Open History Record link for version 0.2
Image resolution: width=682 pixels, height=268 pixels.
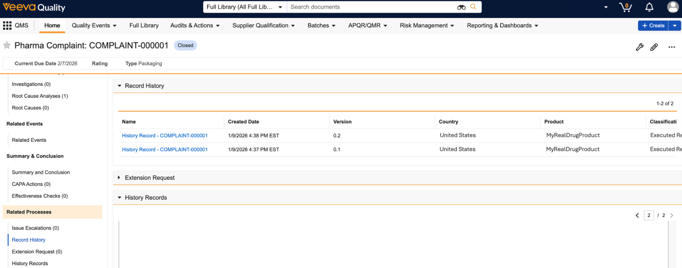(164, 136)
